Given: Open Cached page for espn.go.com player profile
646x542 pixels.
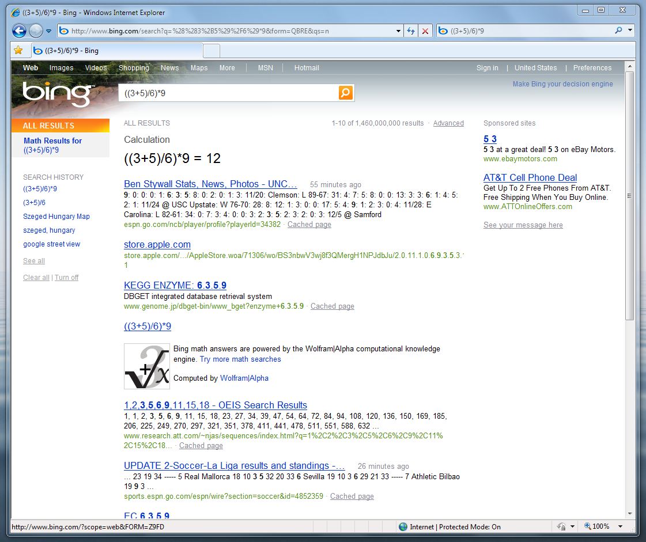Looking at the screenshot, I should point(309,225).
